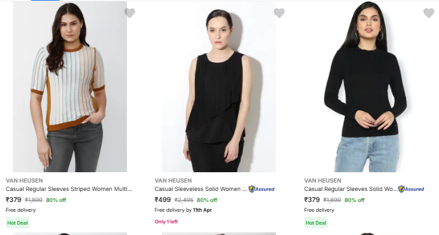The height and width of the screenshot is (235, 439).
Task: Click Hot Deal tag under striped top
Action: point(17,223)
